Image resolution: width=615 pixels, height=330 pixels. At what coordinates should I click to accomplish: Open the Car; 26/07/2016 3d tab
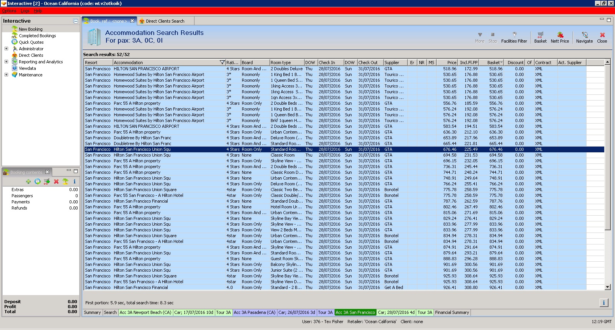pyautogui.click(x=297, y=312)
